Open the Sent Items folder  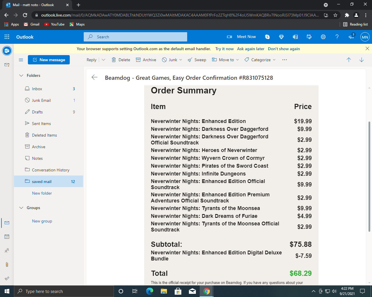point(49,124)
